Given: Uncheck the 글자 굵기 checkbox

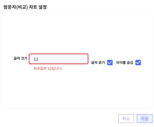Looking at the screenshot, I should 110,62.
